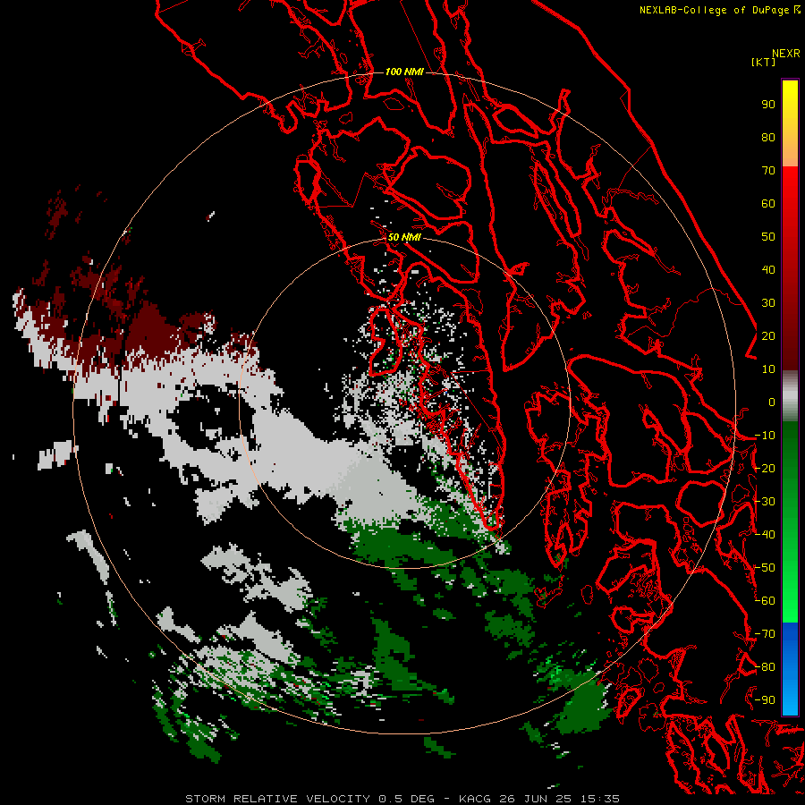Click the gray zero-velocity segment of color bar
805x805 pixels.
click(x=790, y=396)
